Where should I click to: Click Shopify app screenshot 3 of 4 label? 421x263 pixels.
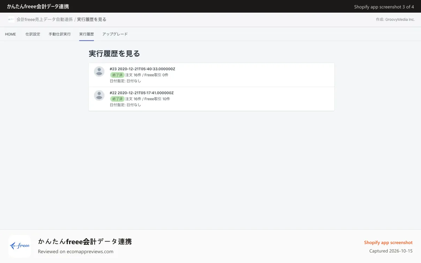coord(384,7)
